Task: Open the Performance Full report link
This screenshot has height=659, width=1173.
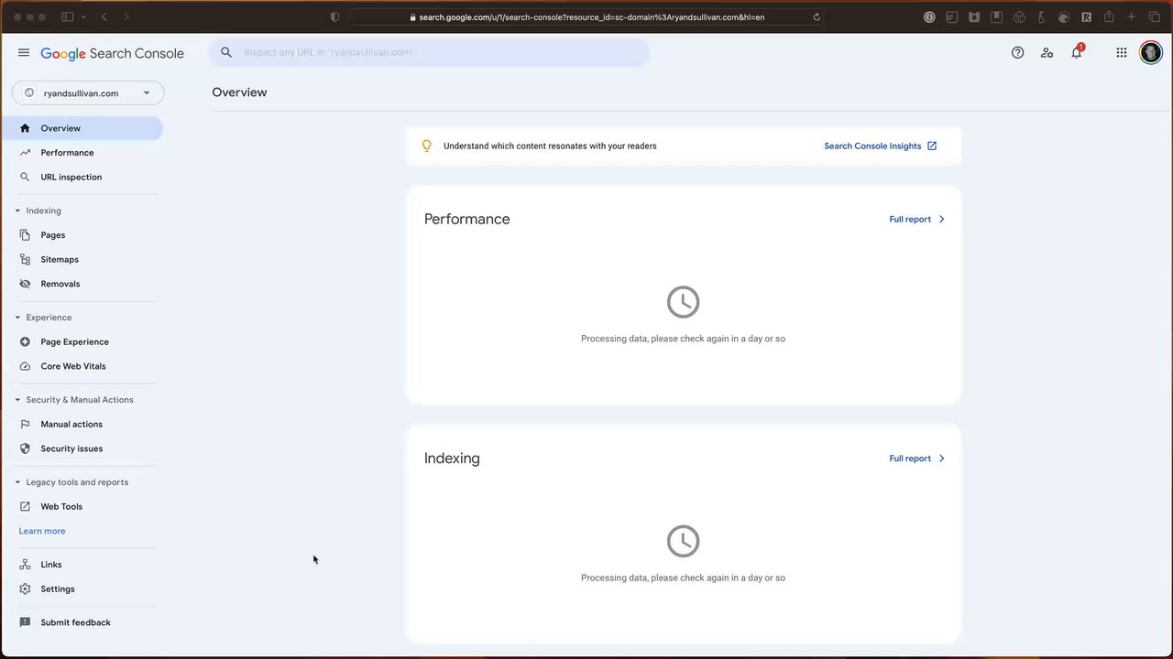Action: pos(916,220)
